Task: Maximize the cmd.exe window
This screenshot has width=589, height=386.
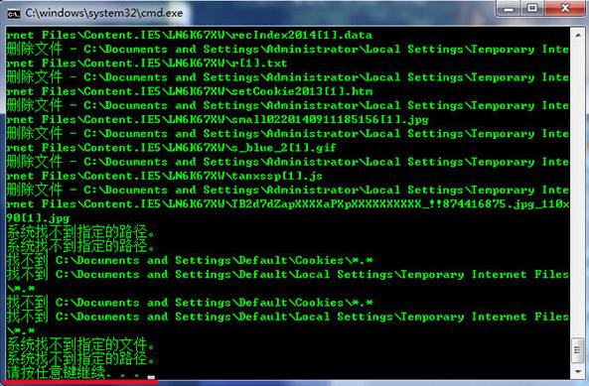Action: (x=532, y=8)
